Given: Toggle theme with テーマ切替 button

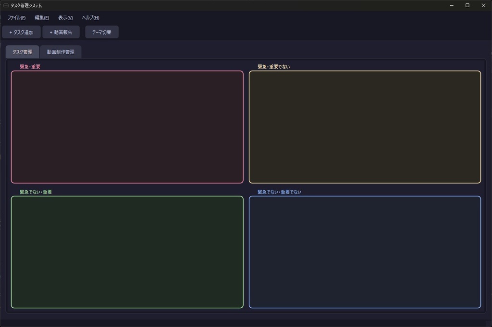Looking at the screenshot, I should pos(102,32).
